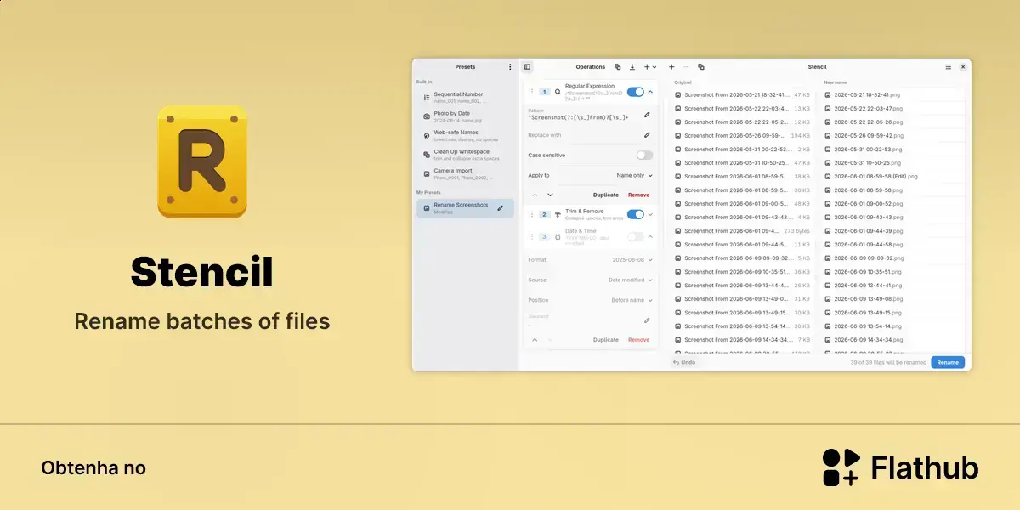Duplicate the Date & Time operation

pyautogui.click(x=606, y=339)
